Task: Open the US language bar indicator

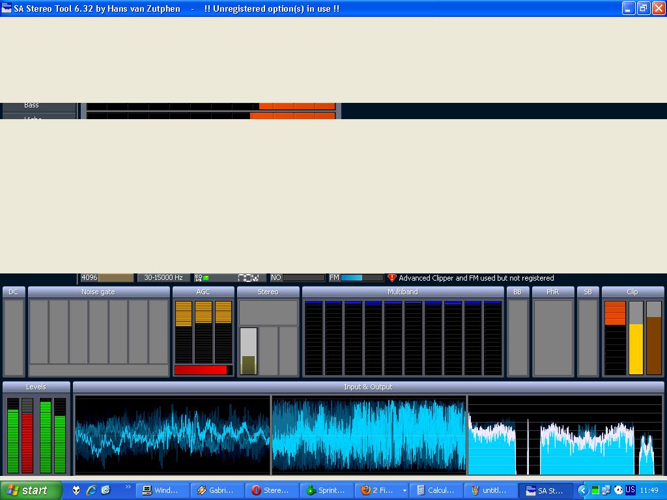Action: 630,490
